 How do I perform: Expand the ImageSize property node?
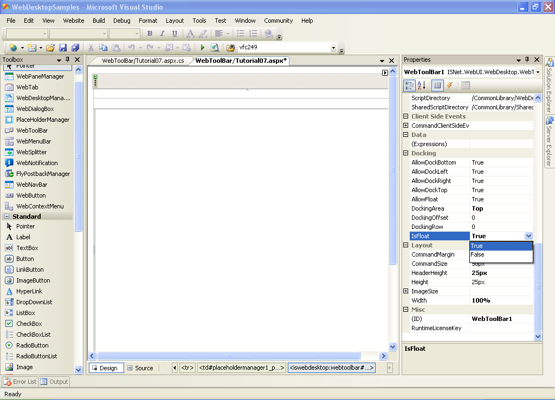tap(406, 291)
